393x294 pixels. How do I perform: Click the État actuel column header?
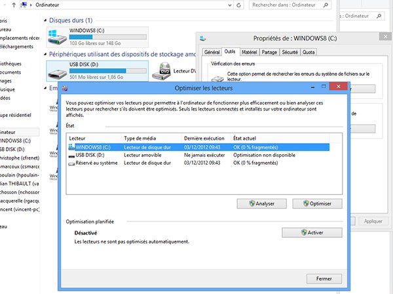[x=280, y=139]
